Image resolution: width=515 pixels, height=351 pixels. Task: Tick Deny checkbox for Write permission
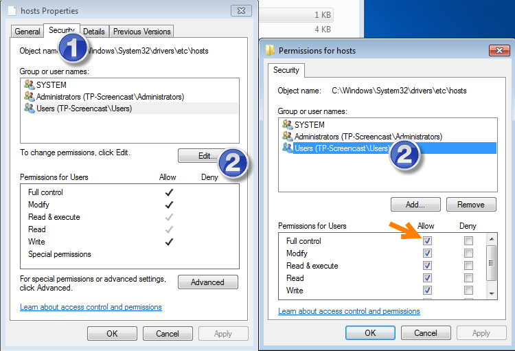tap(468, 291)
